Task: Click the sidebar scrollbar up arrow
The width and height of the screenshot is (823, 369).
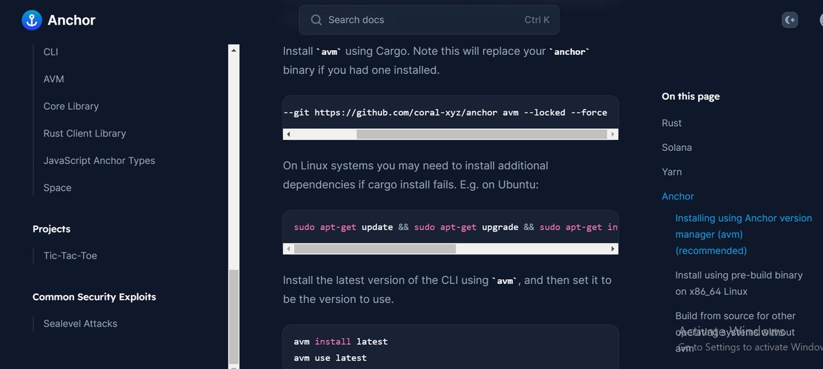Action: coord(234,50)
